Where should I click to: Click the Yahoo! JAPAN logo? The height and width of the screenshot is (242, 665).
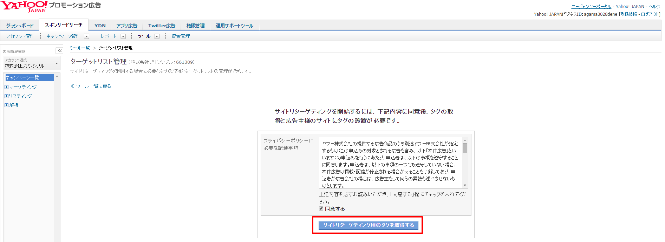tap(24, 6)
